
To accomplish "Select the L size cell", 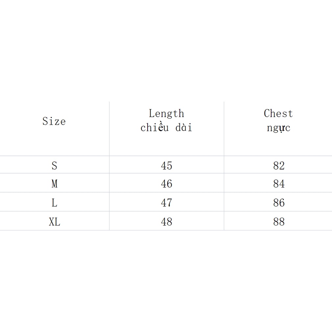I will pos(54,203).
